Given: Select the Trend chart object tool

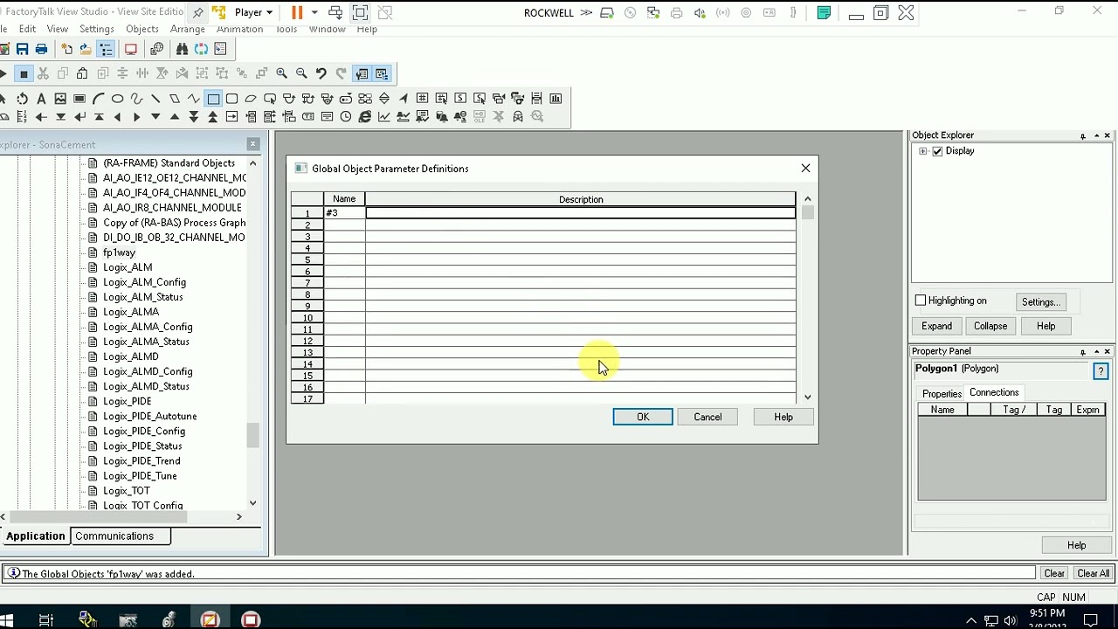Looking at the screenshot, I should [384, 116].
